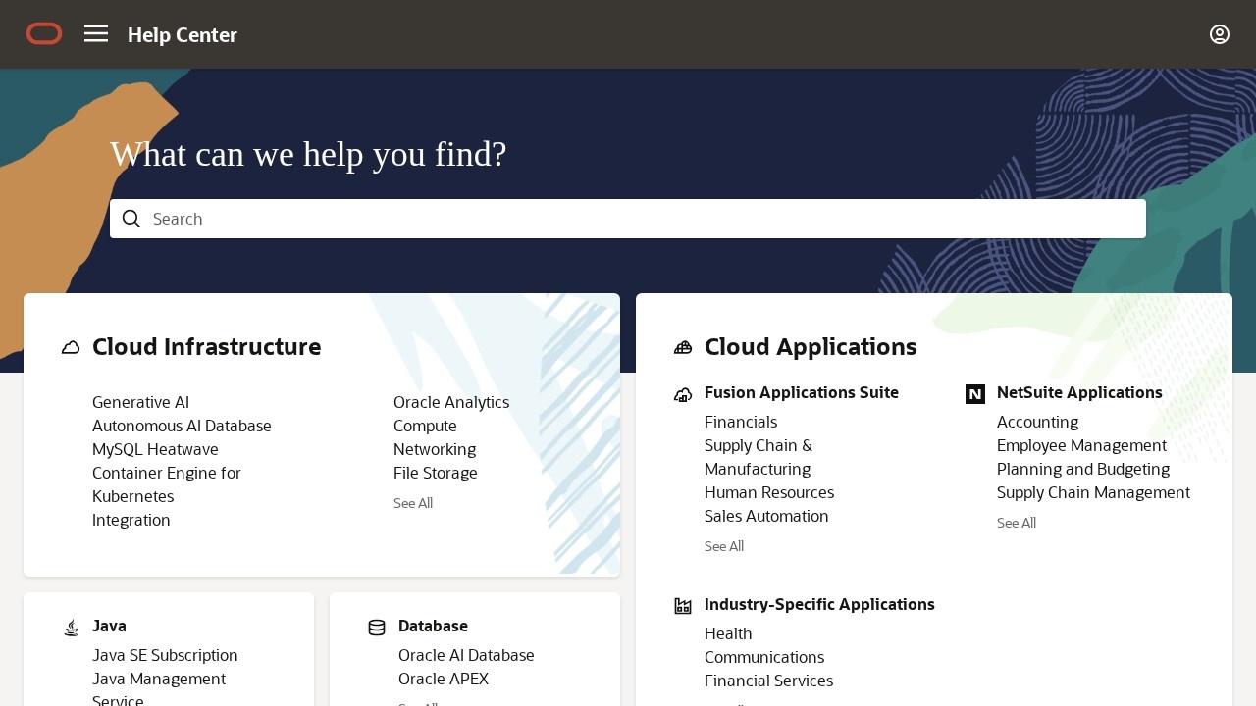1256x706 pixels.
Task: Open Java SE Subscription link
Action: pyautogui.click(x=165, y=655)
